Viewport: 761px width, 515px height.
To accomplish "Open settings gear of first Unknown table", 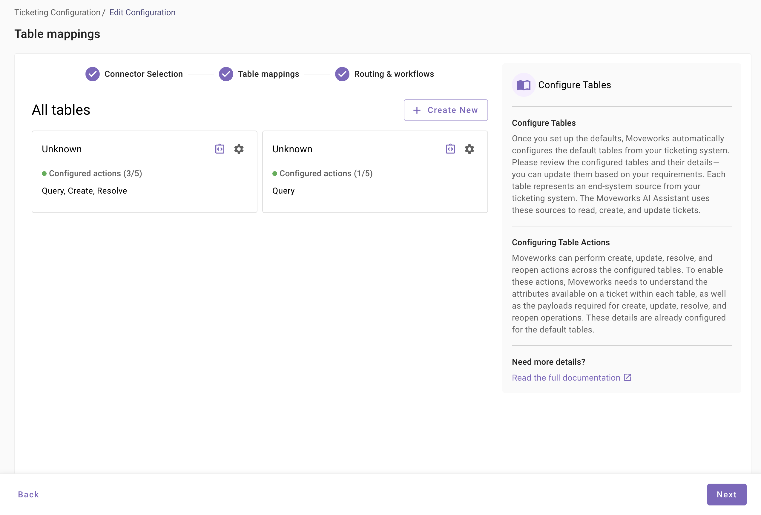I will [x=239, y=149].
